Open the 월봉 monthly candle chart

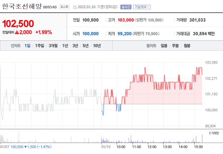coord(187,46)
